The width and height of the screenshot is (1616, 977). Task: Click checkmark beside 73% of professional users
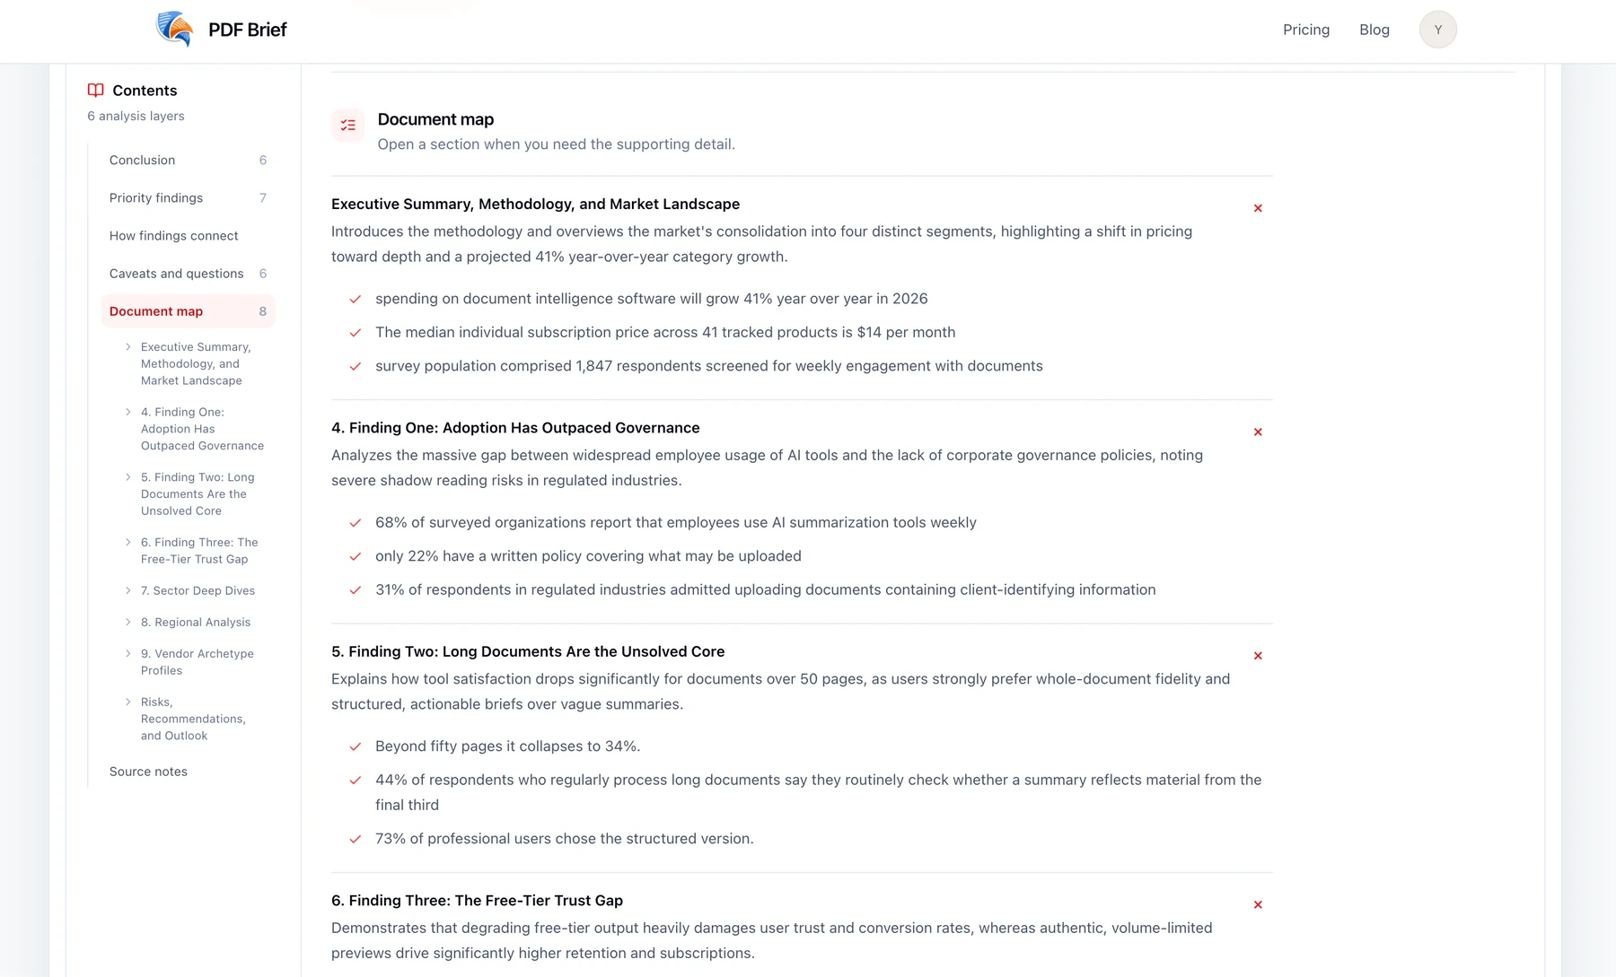[x=356, y=840]
